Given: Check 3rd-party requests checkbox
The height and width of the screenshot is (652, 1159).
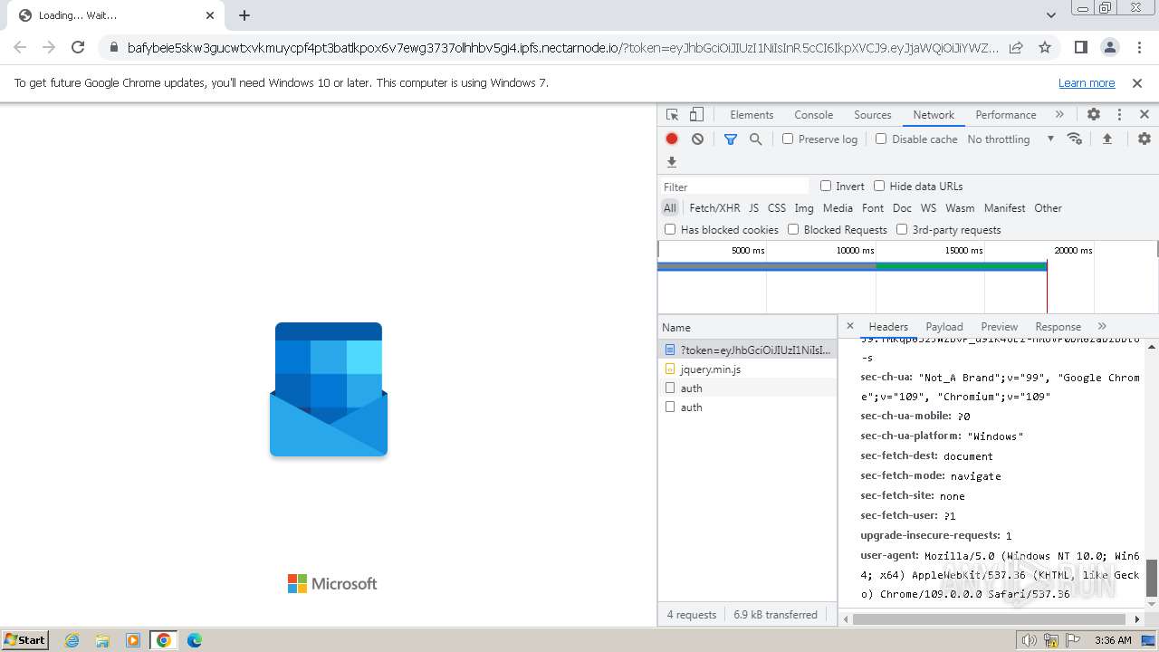Looking at the screenshot, I should coord(902,229).
